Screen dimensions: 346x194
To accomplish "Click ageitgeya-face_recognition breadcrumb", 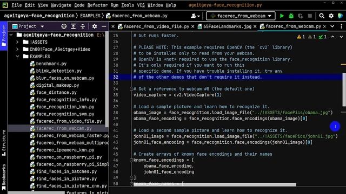I will coord(39,16).
